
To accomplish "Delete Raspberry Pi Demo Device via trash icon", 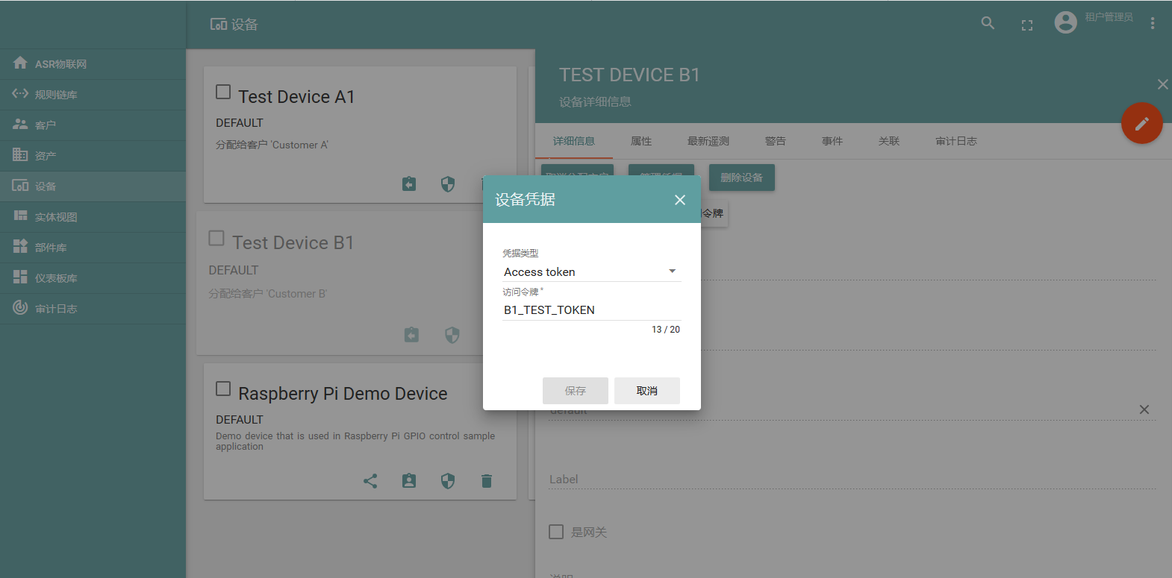I will pyautogui.click(x=487, y=481).
